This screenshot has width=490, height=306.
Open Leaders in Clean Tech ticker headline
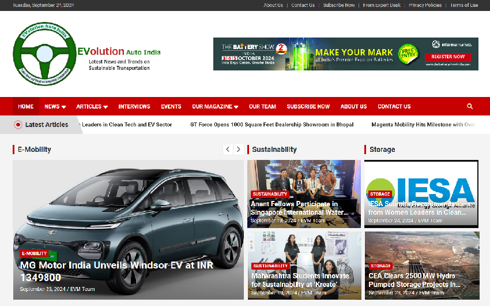click(127, 125)
